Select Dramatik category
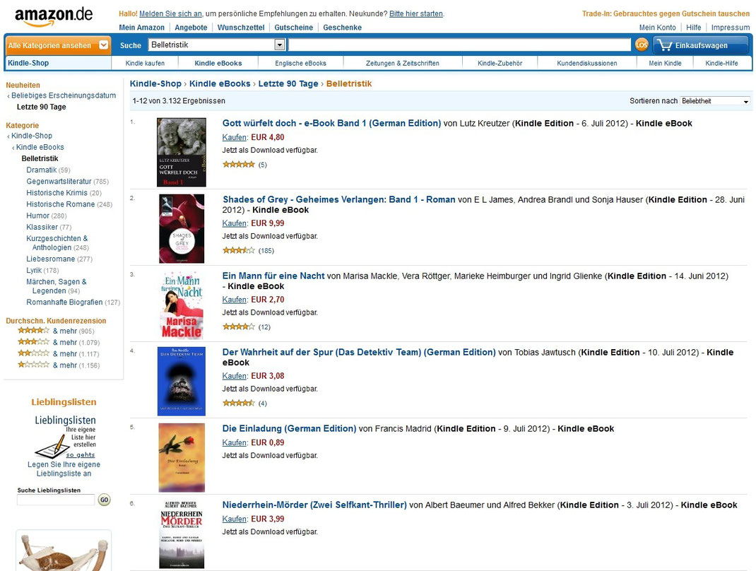This screenshot has width=756, height=571. [42, 170]
